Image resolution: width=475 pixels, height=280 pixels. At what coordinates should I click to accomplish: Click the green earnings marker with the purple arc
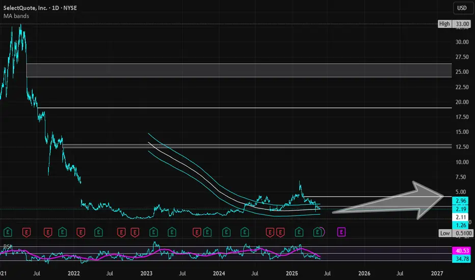click(318, 232)
